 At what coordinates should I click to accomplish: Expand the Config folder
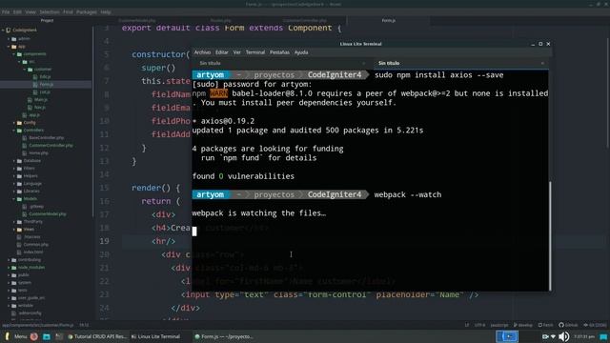[14, 123]
